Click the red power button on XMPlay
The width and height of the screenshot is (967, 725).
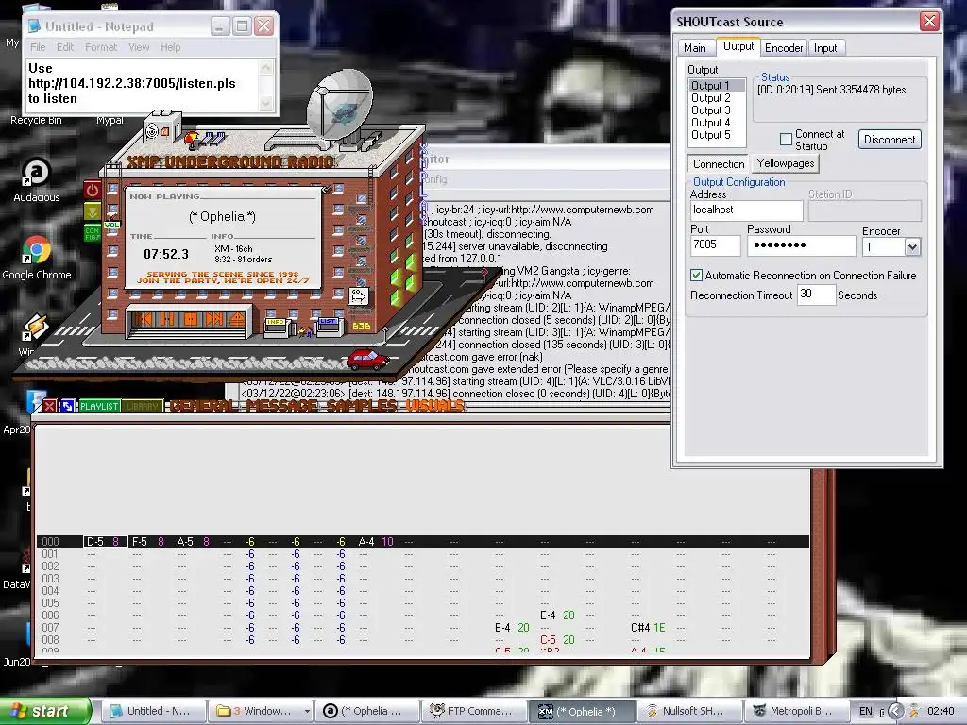tap(93, 190)
